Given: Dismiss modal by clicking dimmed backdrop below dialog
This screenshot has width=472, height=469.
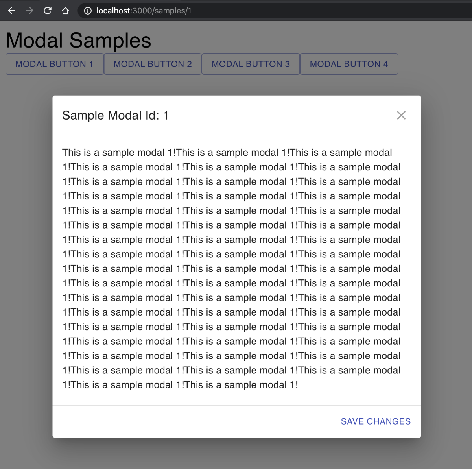Looking at the screenshot, I should coord(237,453).
